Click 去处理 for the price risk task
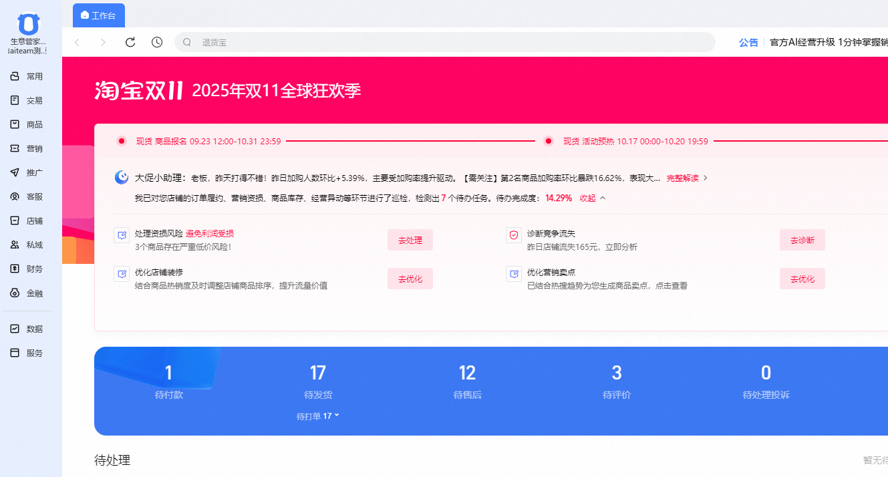Image resolution: width=888 pixels, height=477 pixels. 410,239
